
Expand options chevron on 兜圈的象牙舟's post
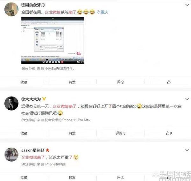point(187,5)
